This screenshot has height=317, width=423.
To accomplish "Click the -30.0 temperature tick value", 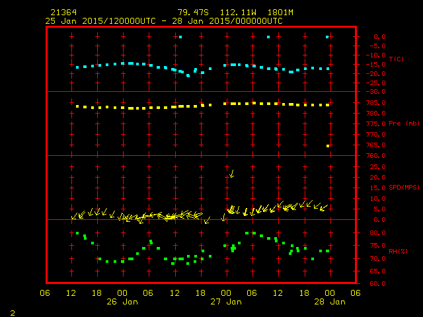I will (x=376, y=92).
